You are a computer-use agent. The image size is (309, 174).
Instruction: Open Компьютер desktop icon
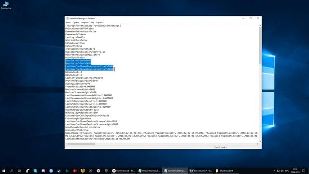tap(6, 5)
